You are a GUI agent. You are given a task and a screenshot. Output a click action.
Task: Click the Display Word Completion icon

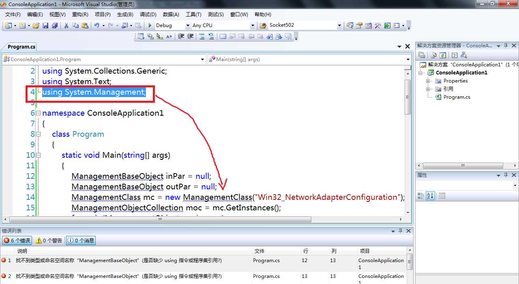[169, 36]
